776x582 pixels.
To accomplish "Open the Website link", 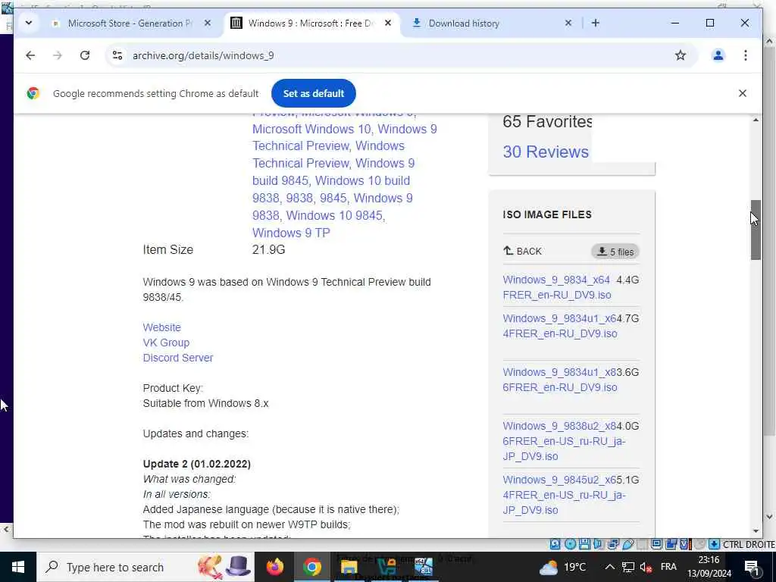I will (x=162, y=327).
